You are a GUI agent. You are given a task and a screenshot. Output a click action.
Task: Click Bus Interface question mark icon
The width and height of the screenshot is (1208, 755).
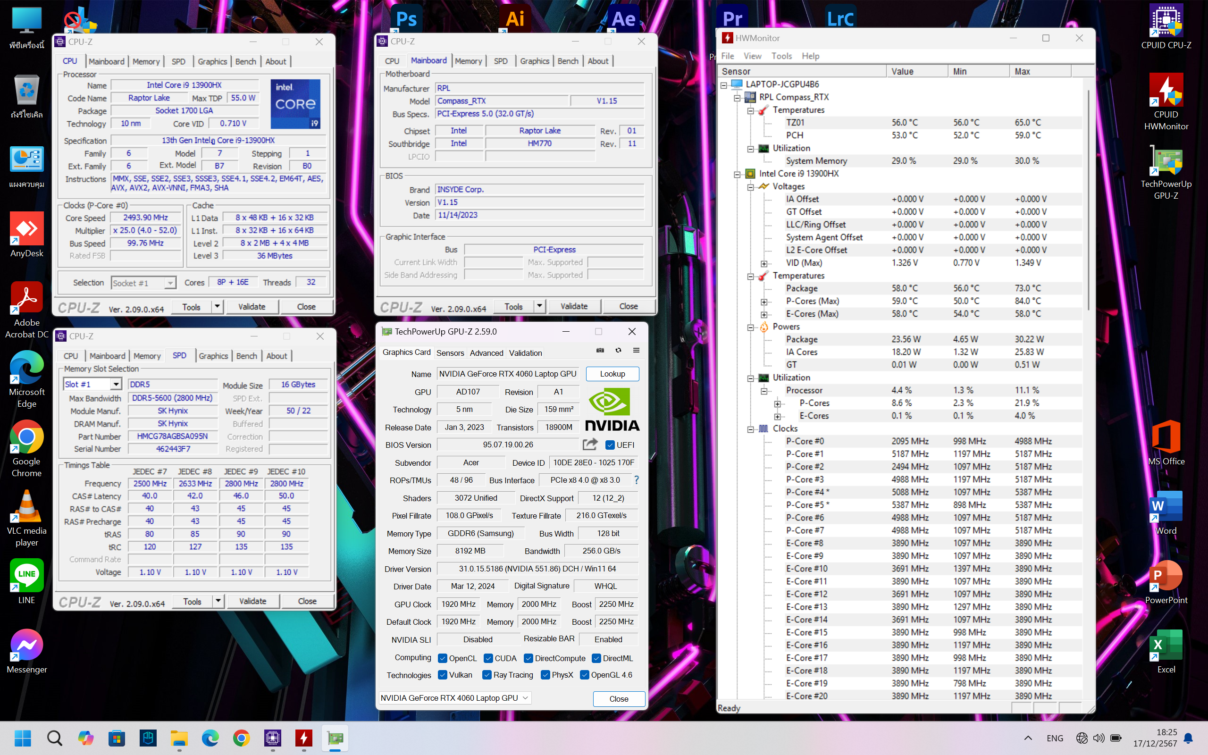(637, 480)
